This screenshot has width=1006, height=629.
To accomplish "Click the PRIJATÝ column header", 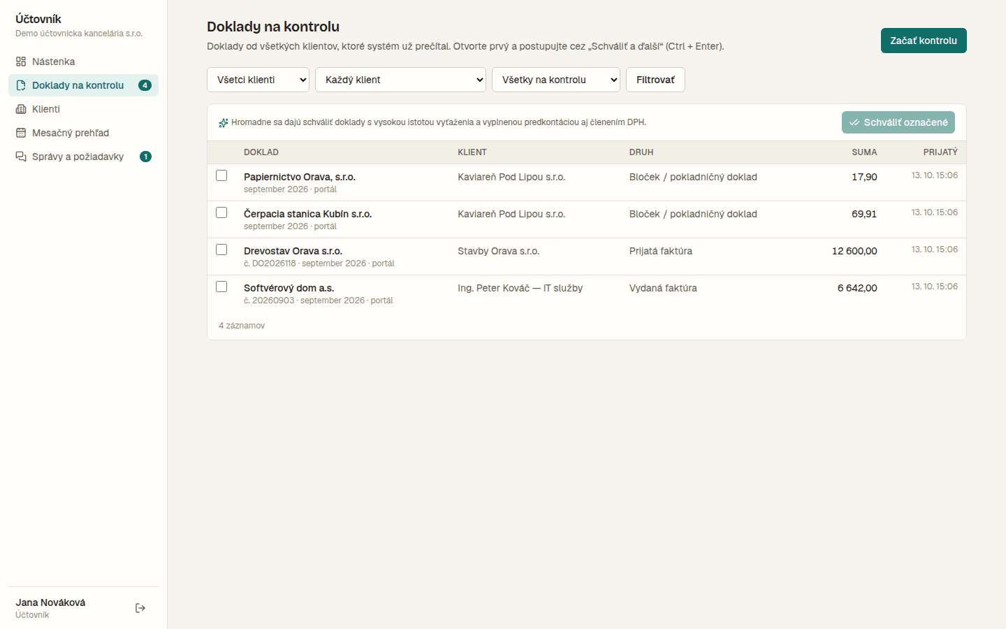I will (940, 152).
